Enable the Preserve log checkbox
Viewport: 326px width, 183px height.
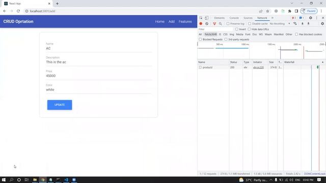[x=228, y=24]
